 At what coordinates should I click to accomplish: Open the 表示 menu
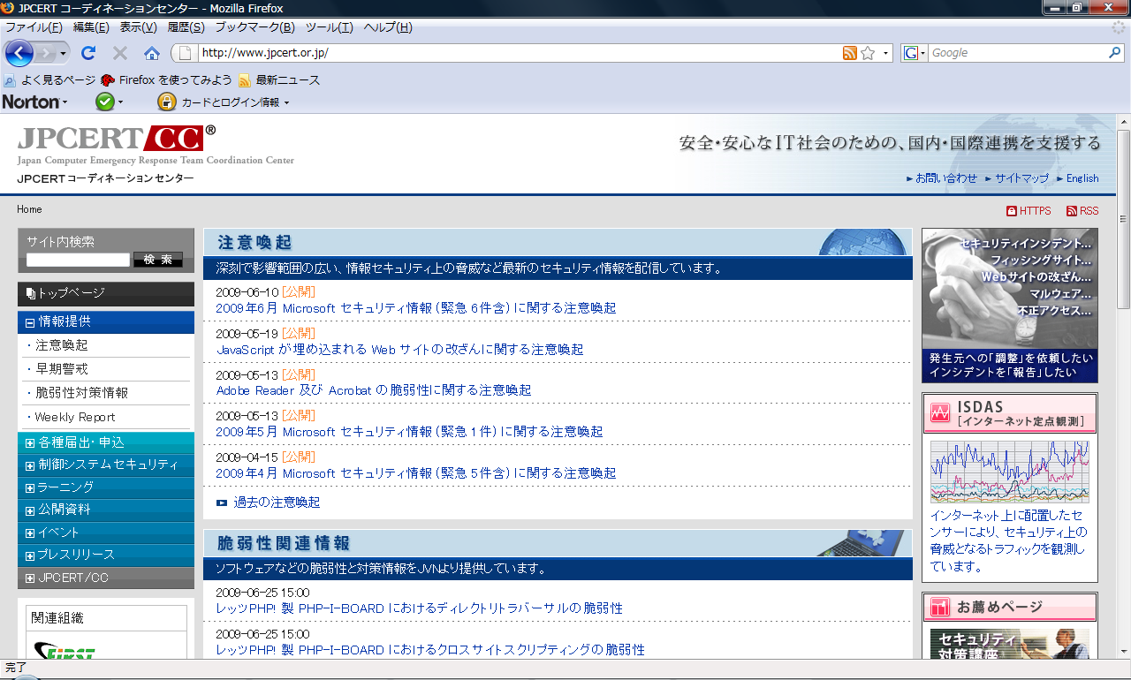pos(139,27)
